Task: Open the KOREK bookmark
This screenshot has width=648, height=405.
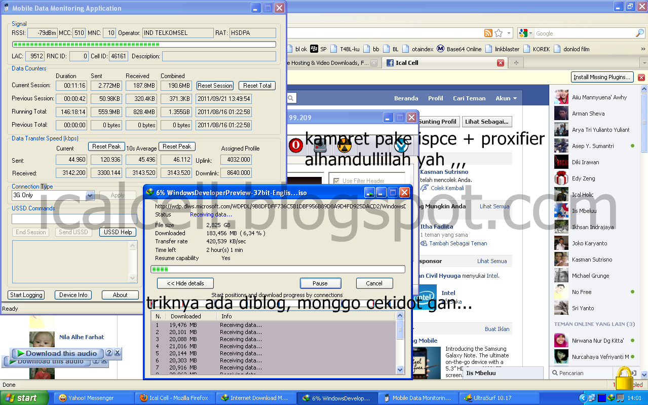Action: [537, 49]
